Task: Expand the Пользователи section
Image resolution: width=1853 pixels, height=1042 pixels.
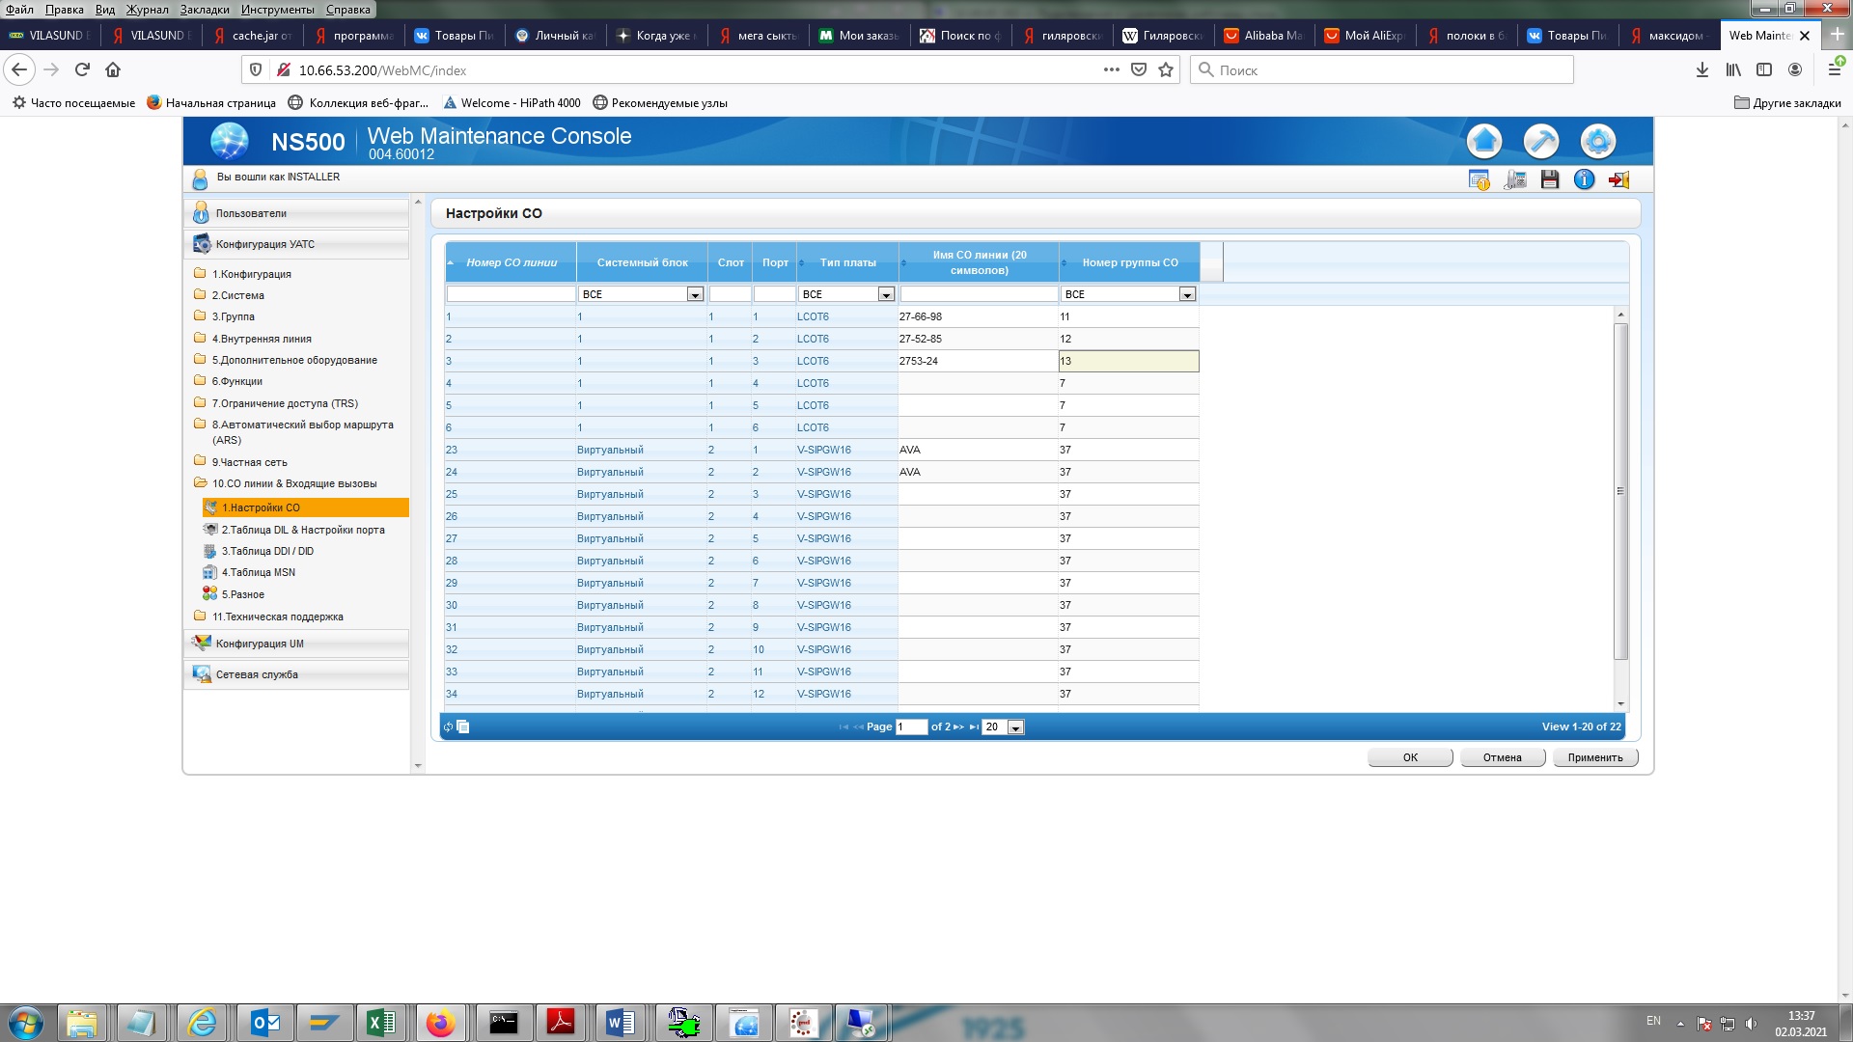Action: [296, 213]
